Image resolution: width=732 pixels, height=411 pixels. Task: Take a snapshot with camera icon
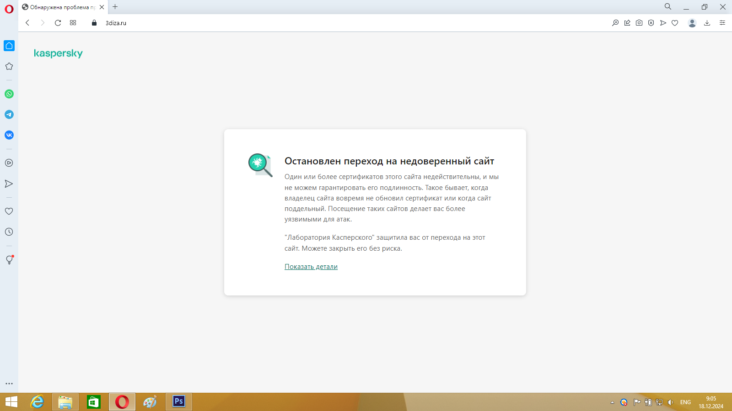(639, 23)
